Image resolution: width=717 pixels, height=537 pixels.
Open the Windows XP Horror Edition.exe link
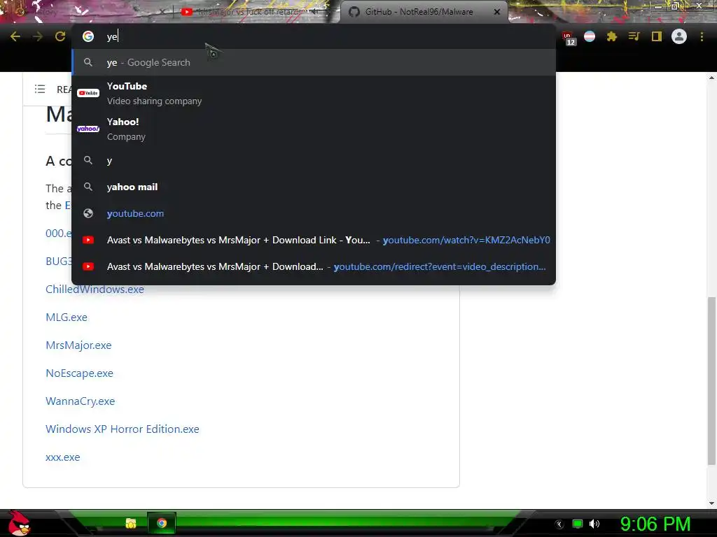122,429
